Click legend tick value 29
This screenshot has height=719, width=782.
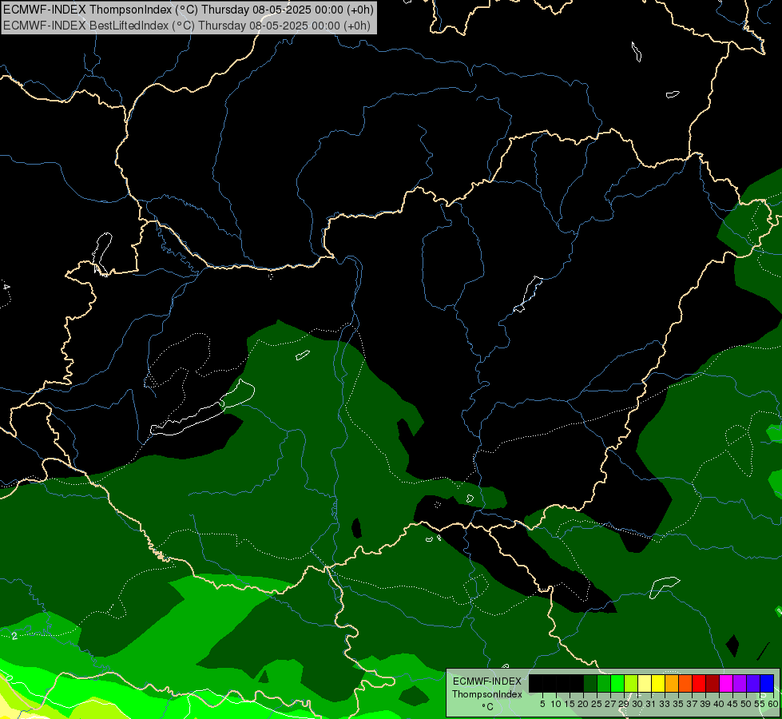pyautogui.click(x=624, y=704)
